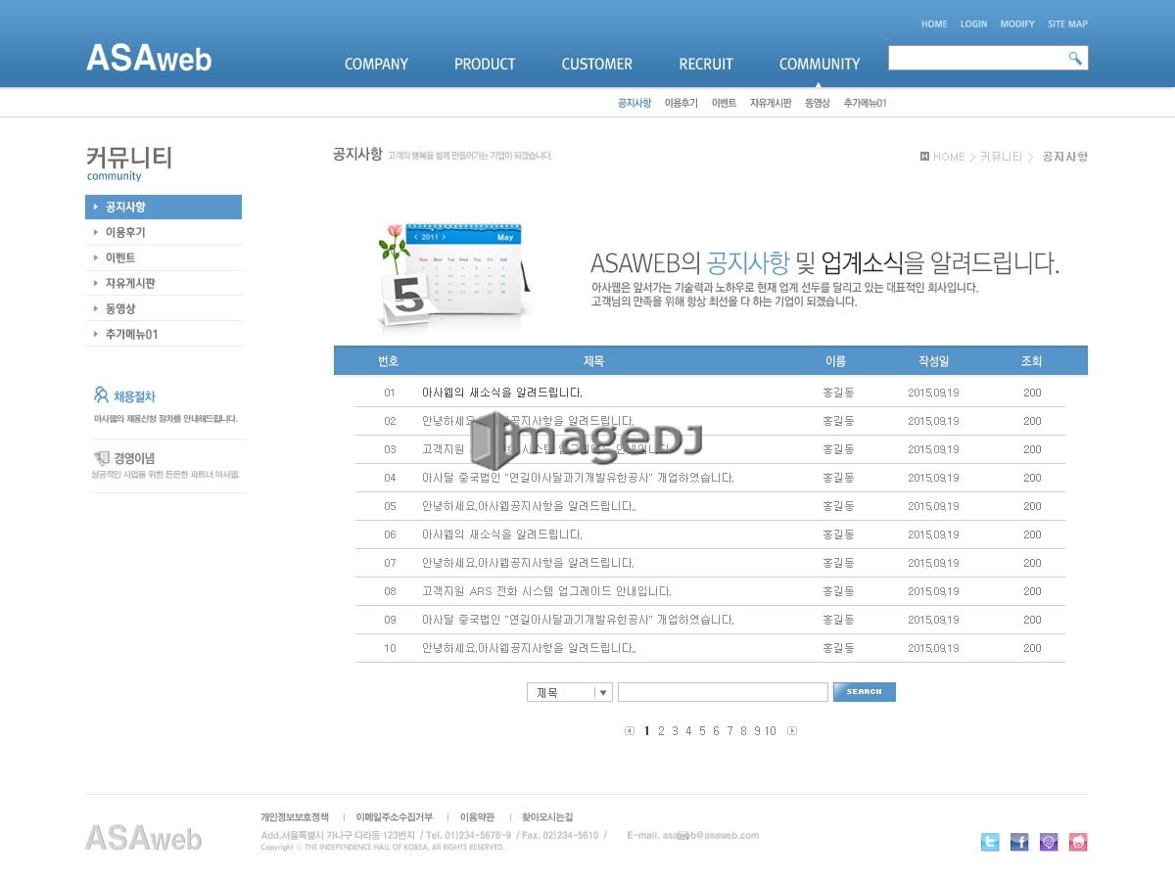Click the SITE MAP link
1175x881 pixels.
[x=1067, y=24]
